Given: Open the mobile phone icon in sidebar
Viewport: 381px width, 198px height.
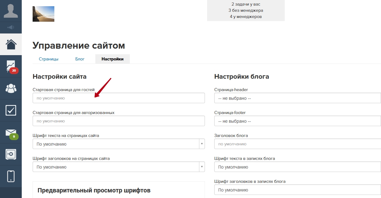Looking at the screenshot, I should [11, 176].
